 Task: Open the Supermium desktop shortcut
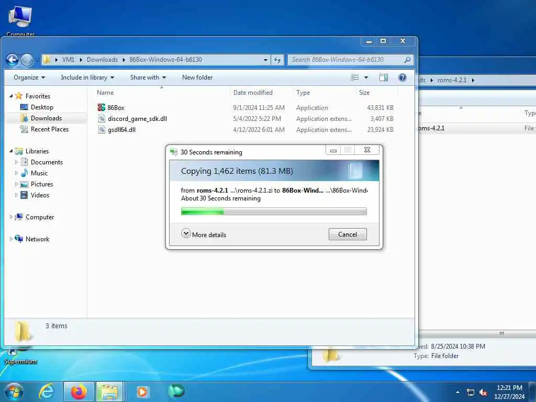[x=20, y=357]
